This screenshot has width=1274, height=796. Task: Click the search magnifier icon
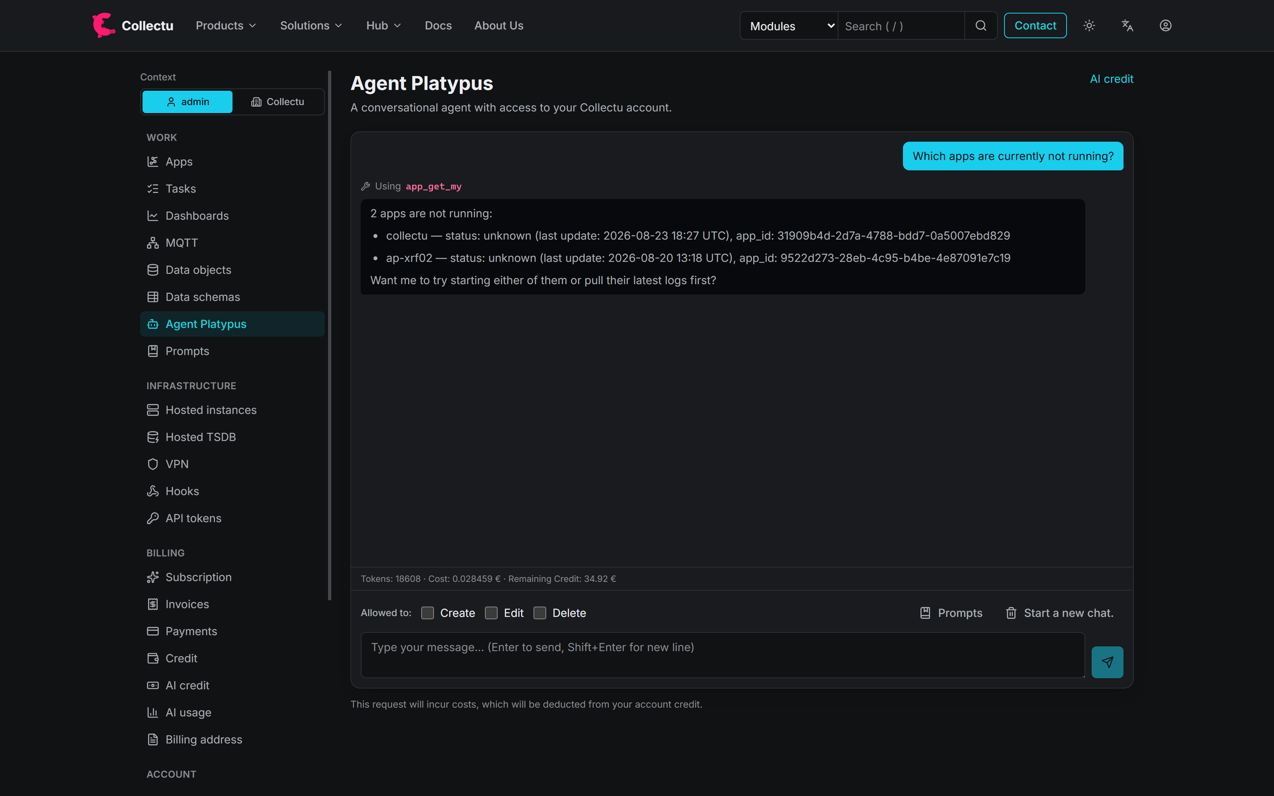[981, 26]
